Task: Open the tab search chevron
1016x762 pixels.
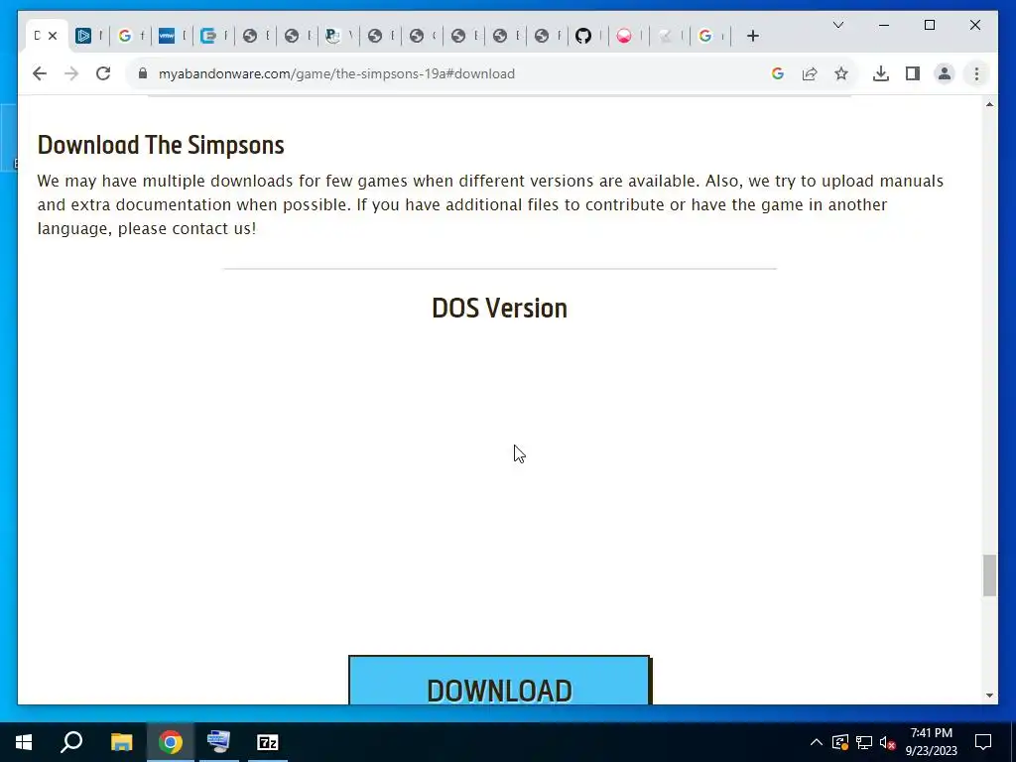Action: point(837,25)
